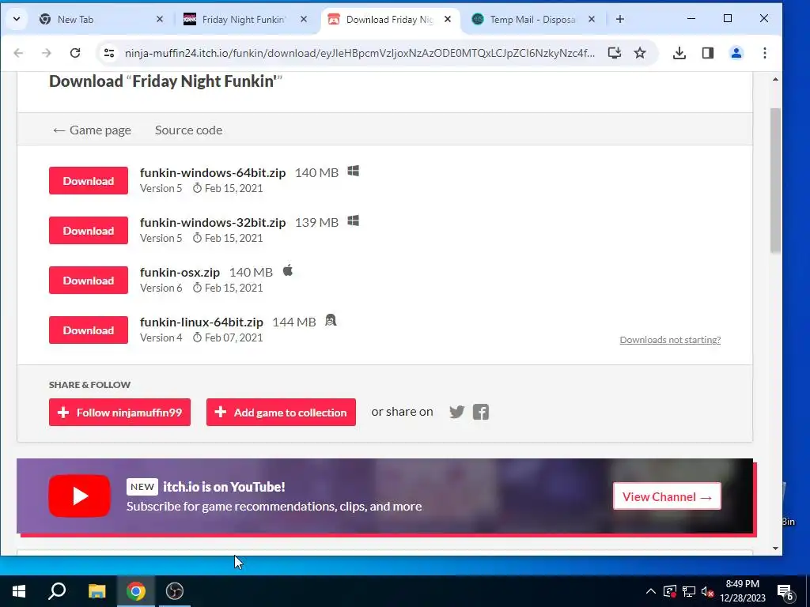Click security tray icon with red dot
The width and height of the screenshot is (810, 607).
point(669,591)
